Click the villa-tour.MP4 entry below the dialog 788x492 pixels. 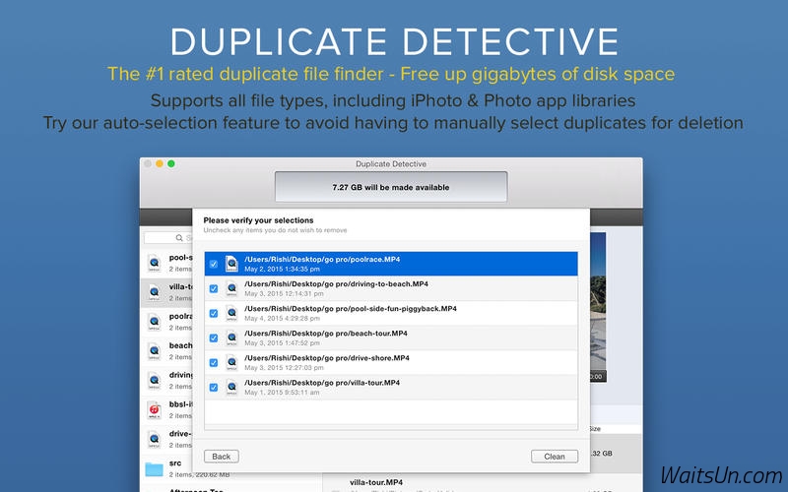point(376,482)
